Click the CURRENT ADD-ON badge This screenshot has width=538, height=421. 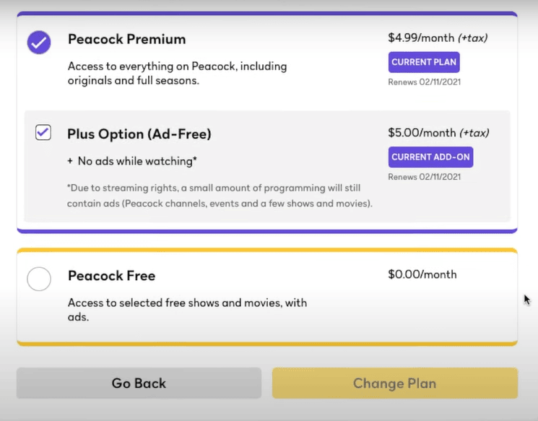pyautogui.click(x=430, y=157)
